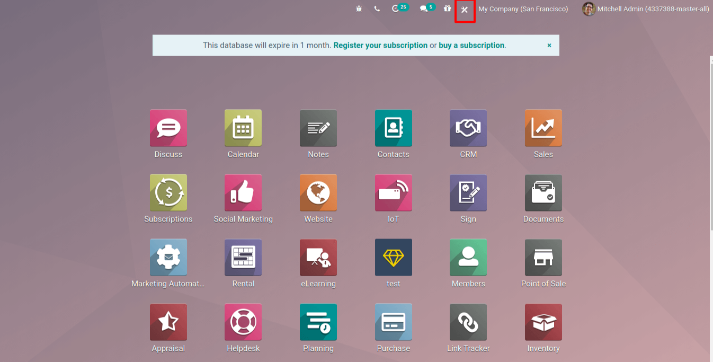The height and width of the screenshot is (362, 713).
Task: Open the CRM app
Action: click(x=468, y=128)
